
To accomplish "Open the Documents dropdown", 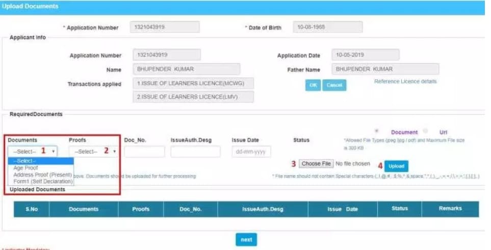I will click(33, 151).
